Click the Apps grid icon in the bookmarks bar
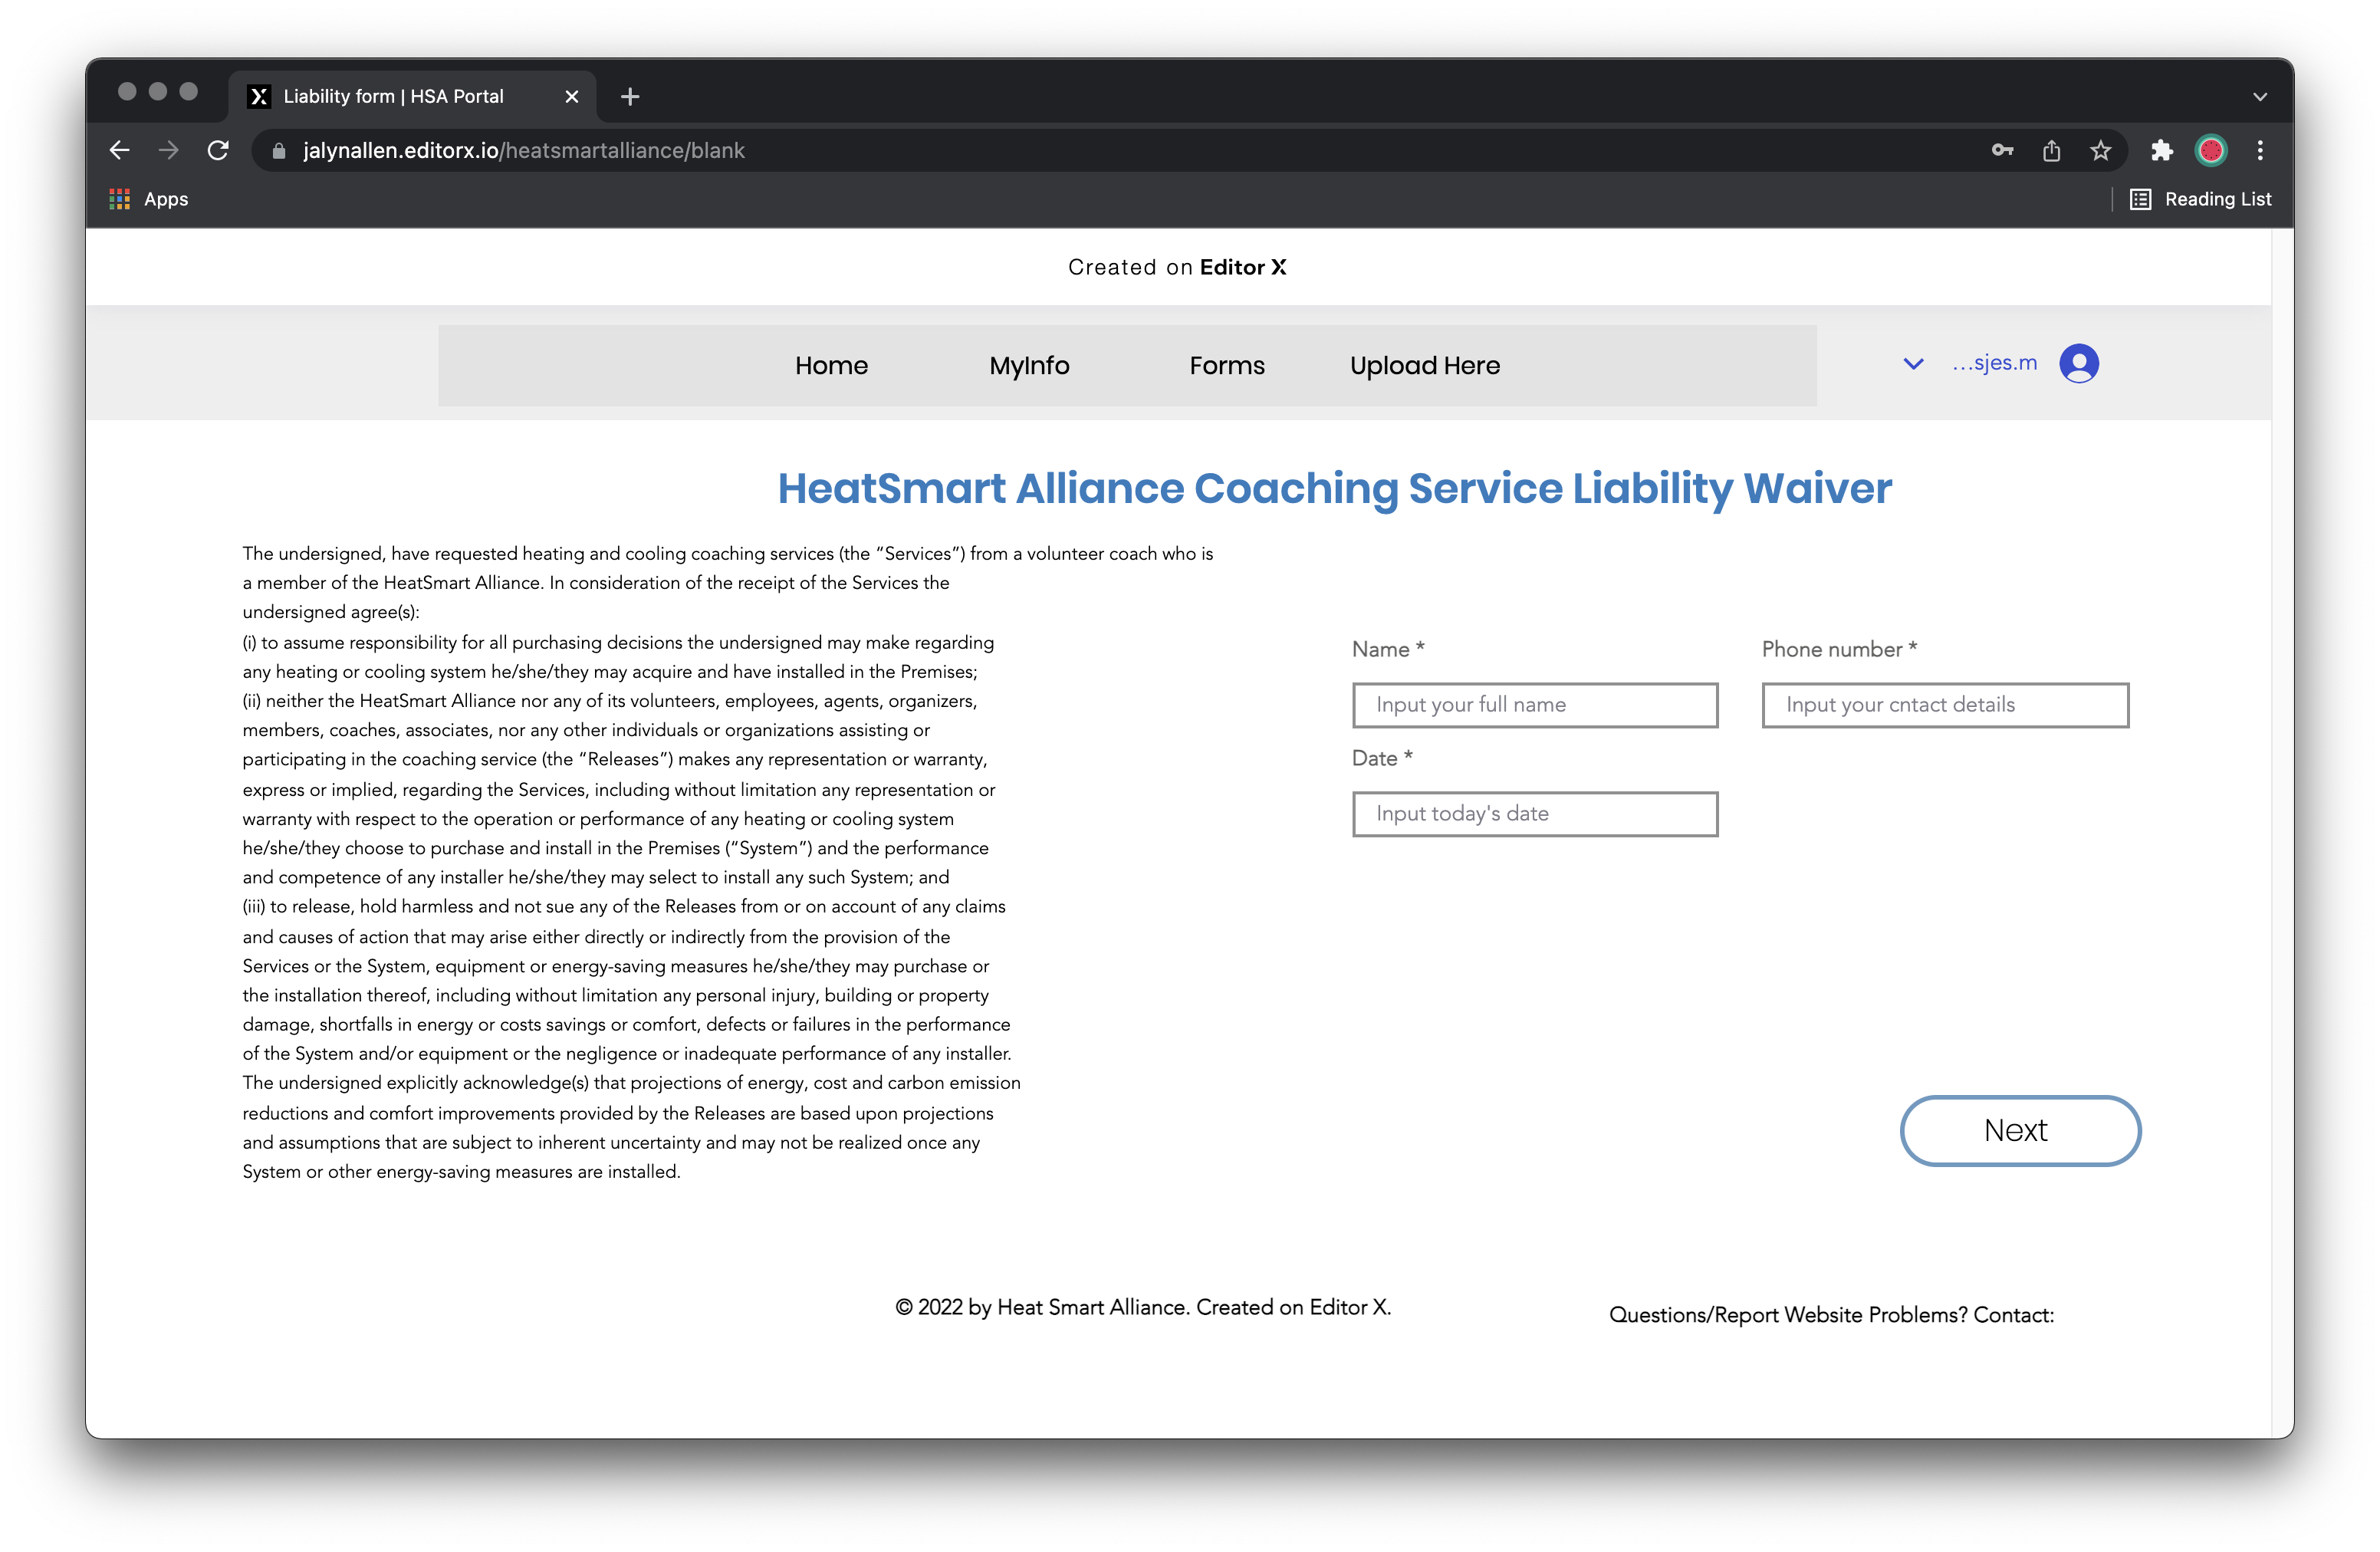The image size is (2380, 1552). coord(120,199)
